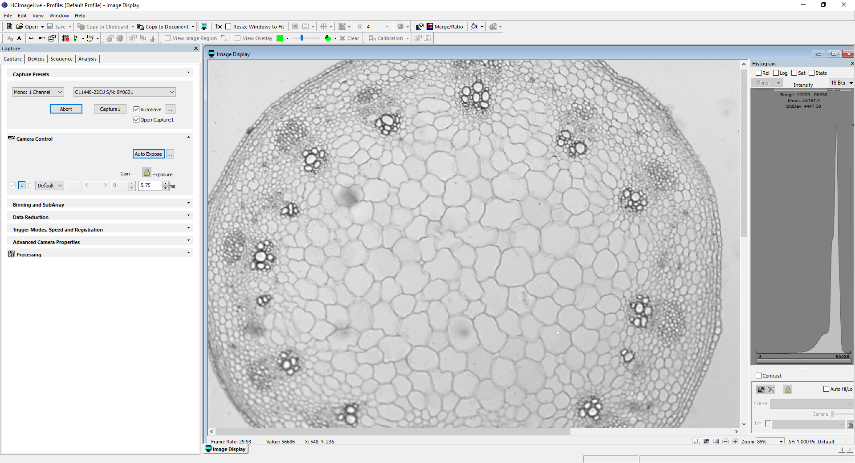Uncheck the AutoSave checkbox
The width and height of the screenshot is (855, 463).
point(137,110)
